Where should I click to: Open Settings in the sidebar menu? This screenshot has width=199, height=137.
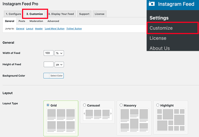pos(159,18)
